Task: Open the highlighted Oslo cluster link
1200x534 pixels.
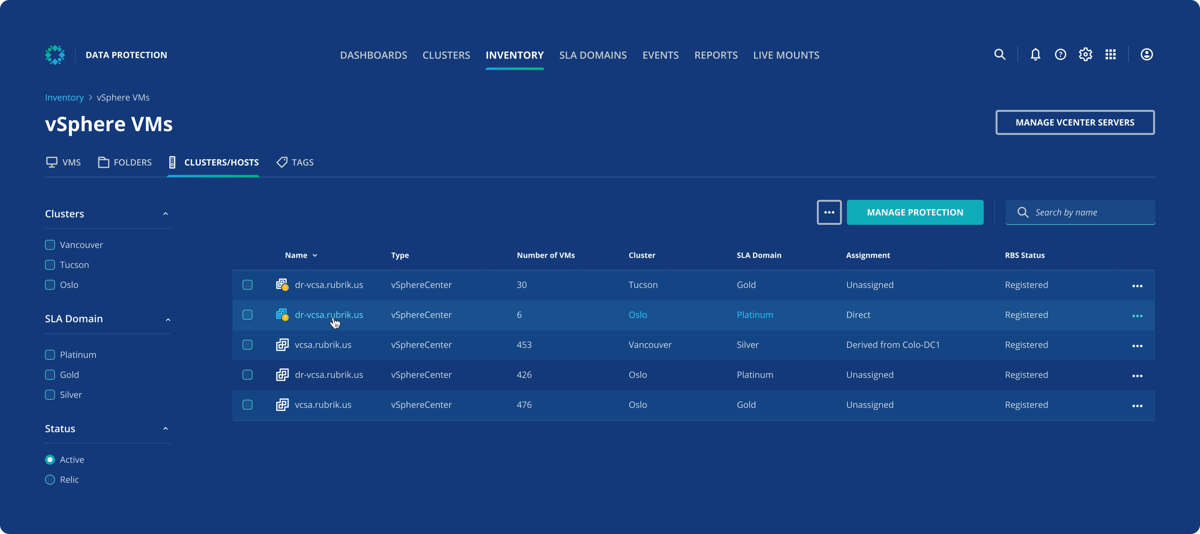Action: pyautogui.click(x=637, y=315)
